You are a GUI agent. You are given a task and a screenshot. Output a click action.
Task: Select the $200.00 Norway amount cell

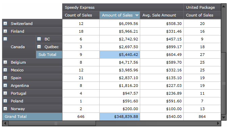tap(120, 109)
